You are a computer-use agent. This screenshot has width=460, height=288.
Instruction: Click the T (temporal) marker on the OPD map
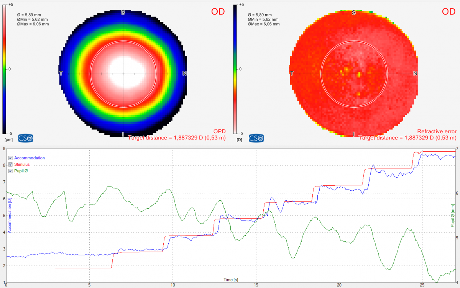(x=61, y=73)
